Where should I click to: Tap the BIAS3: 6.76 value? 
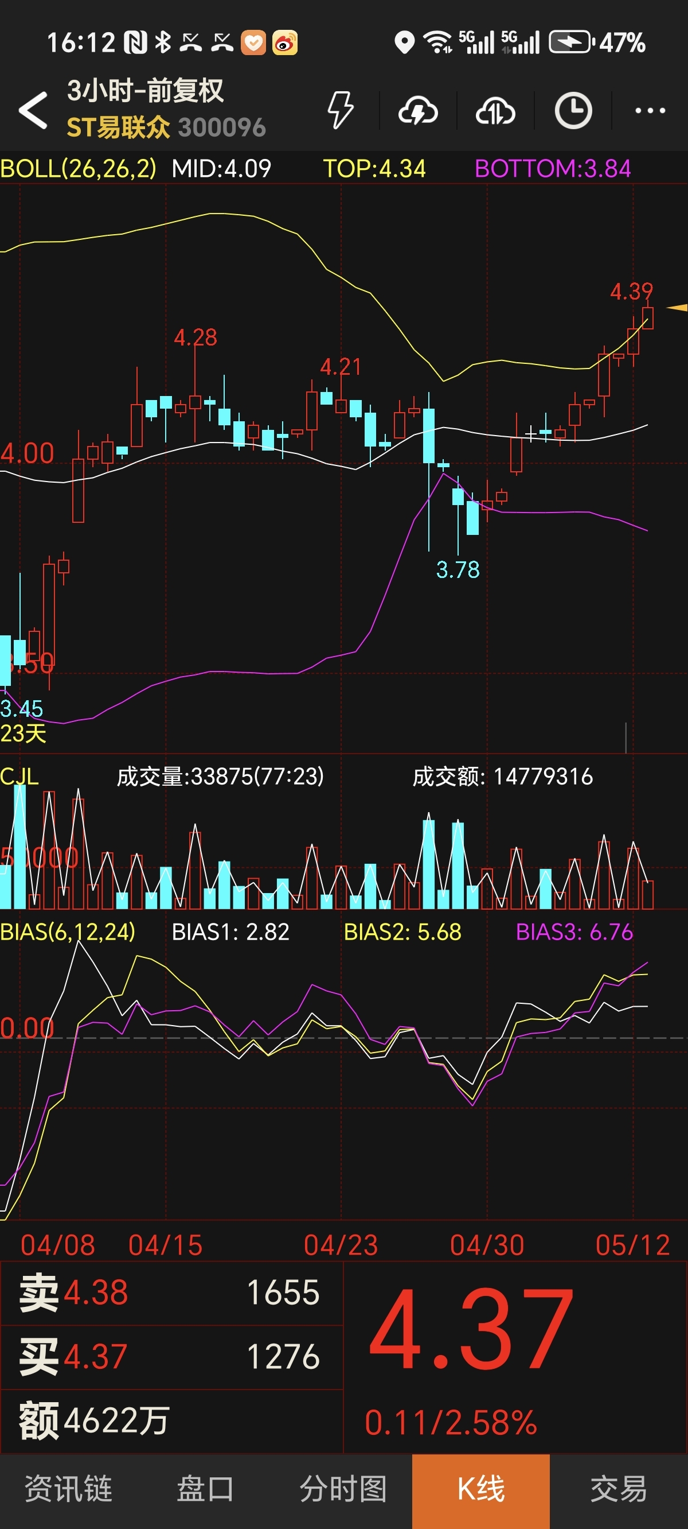(x=574, y=932)
